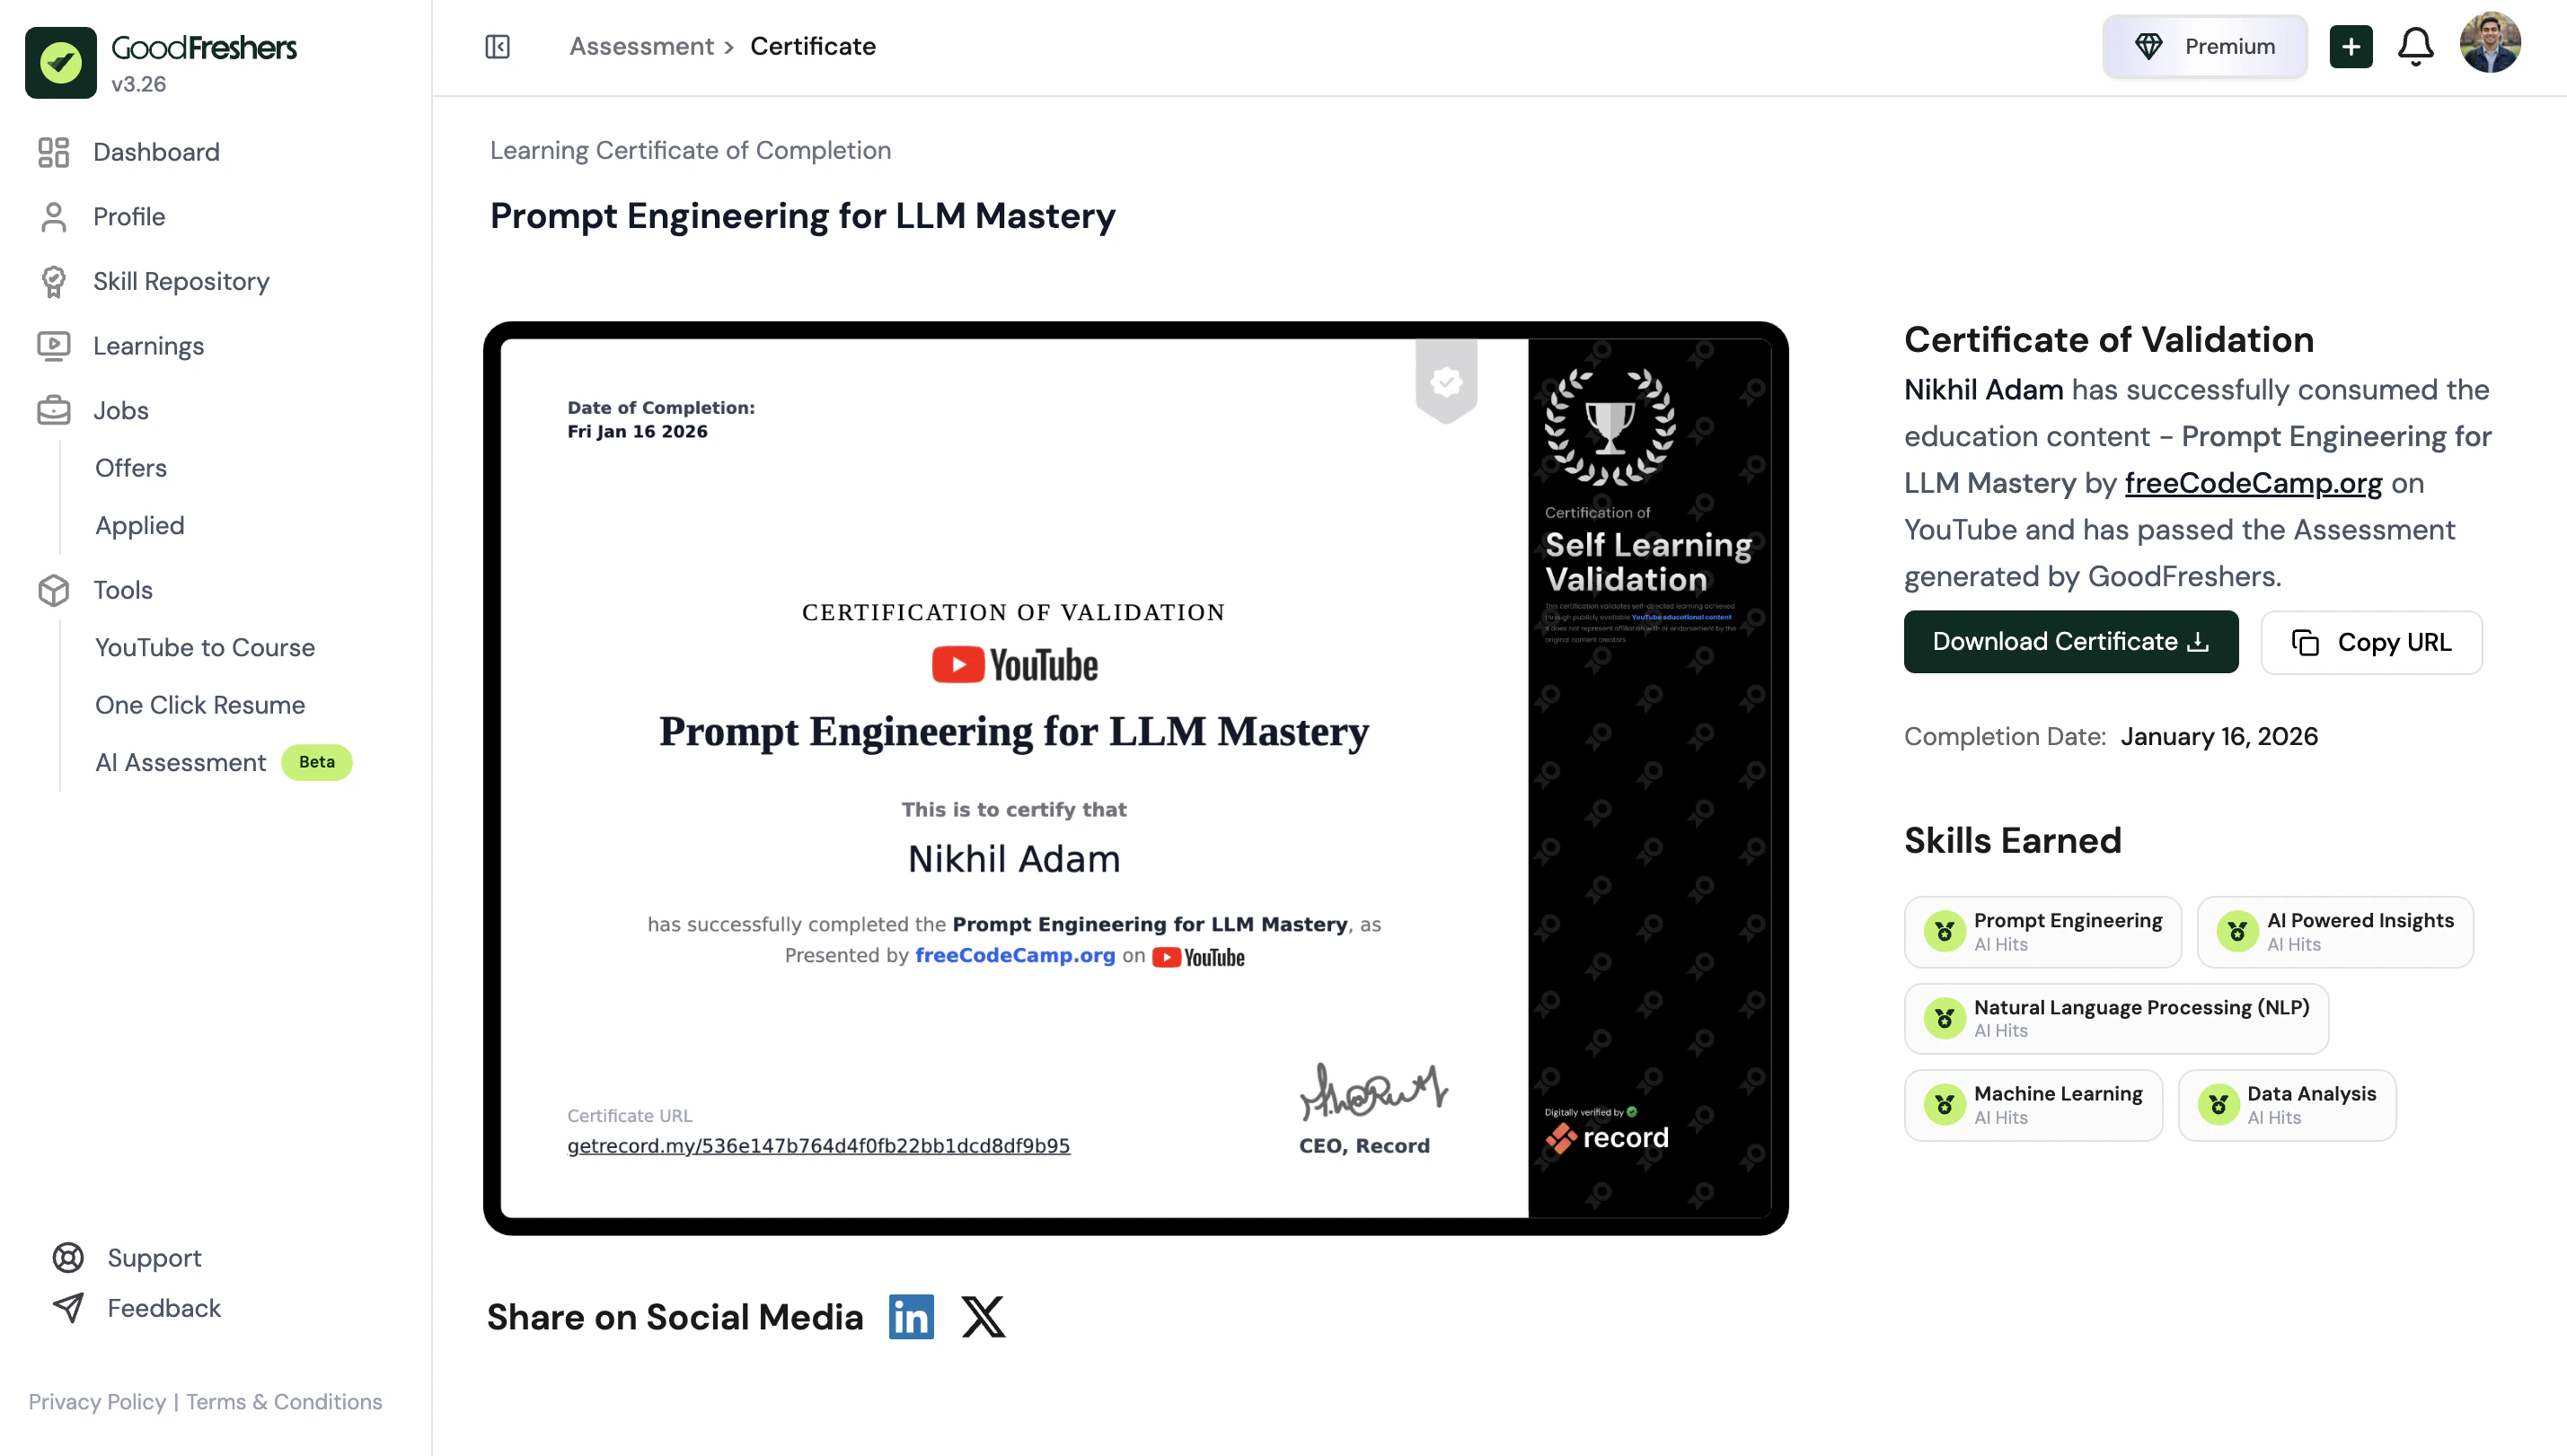Select the Natural Language Processing skill chip
Image resolution: width=2567 pixels, height=1456 pixels.
coord(2116,1019)
